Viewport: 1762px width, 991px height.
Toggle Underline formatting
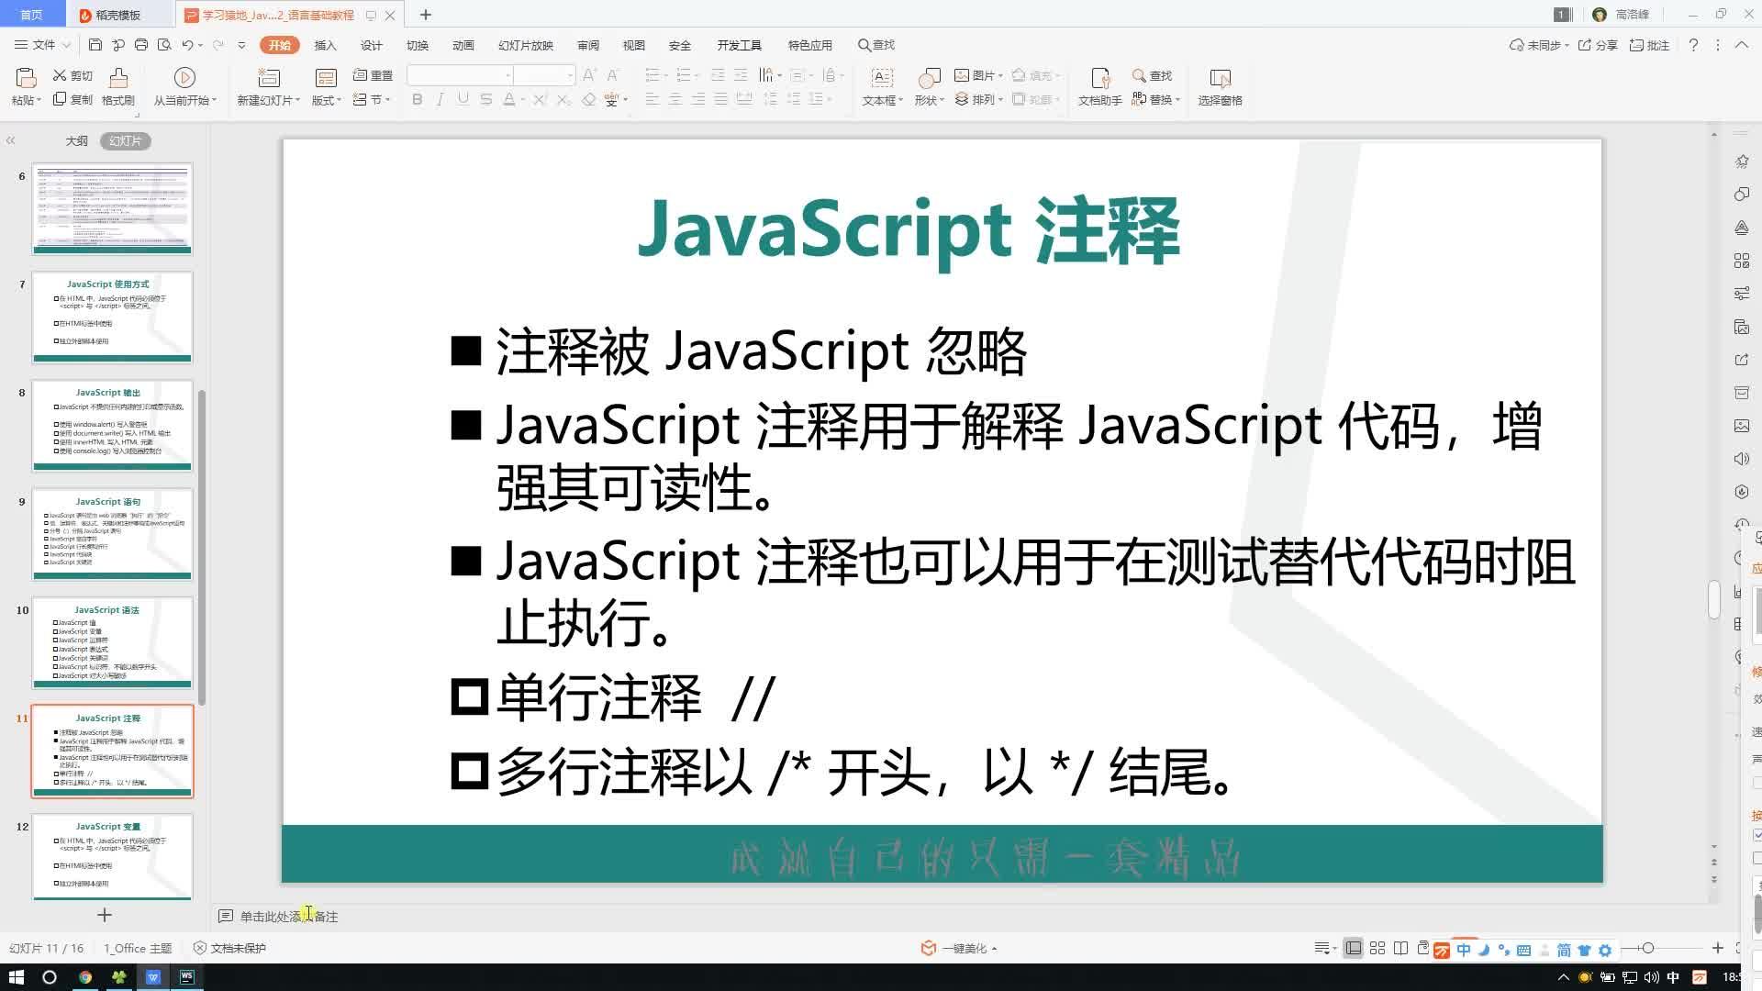pyautogui.click(x=463, y=99)
